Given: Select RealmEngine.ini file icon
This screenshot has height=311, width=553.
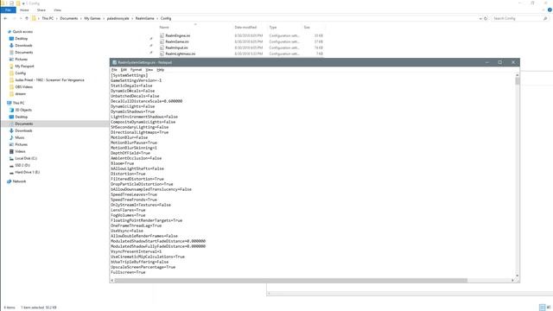Looking at the screenshot, I should 162,35.
